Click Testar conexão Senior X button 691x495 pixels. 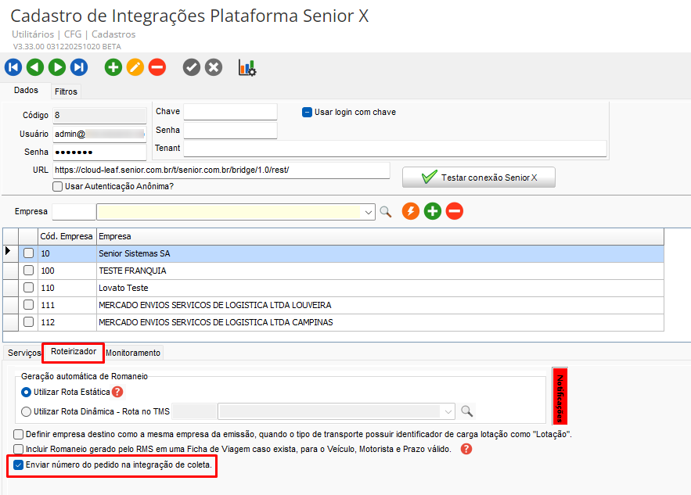tap(479, 178)
